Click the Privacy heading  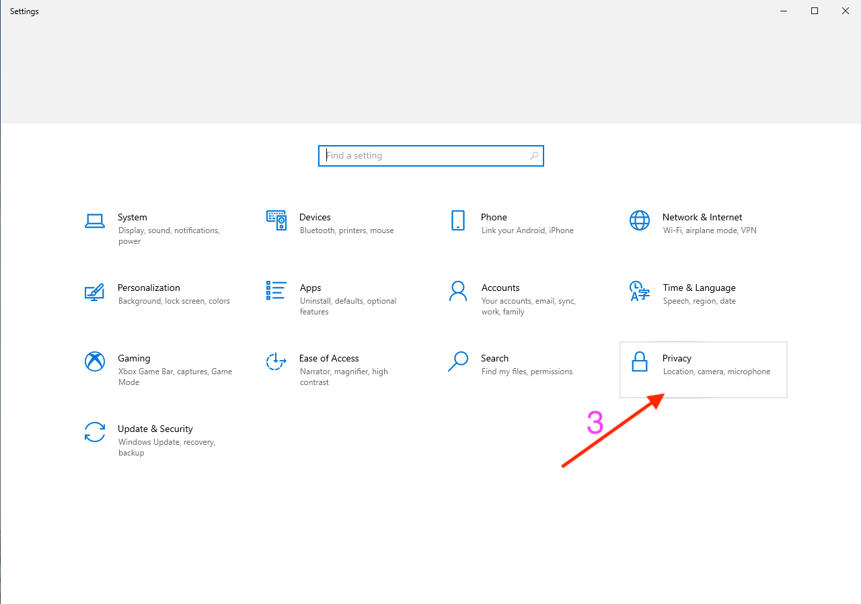[677, 358]
